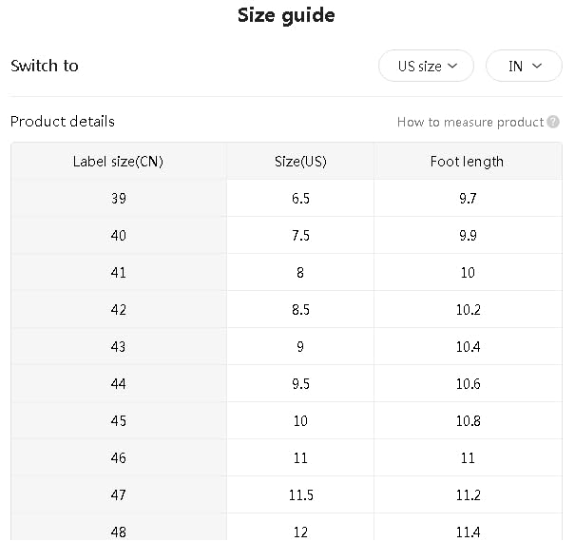Click the label size 41 cell
Screen dimensions: 575x542
pyautogui.click(x=118, y=272)
